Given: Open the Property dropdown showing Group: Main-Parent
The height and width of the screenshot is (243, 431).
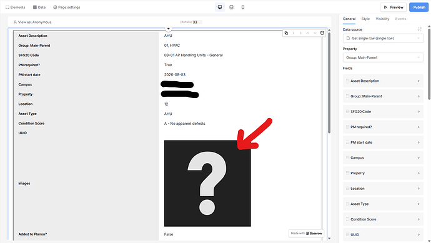Looking at the screenshot, I should click(383, 57).
